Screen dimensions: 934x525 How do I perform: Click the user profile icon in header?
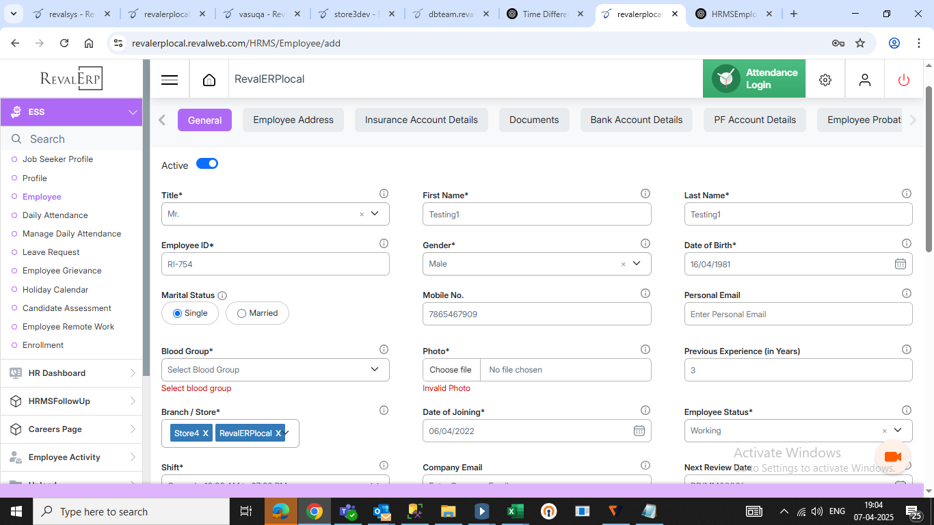point(865,79)
